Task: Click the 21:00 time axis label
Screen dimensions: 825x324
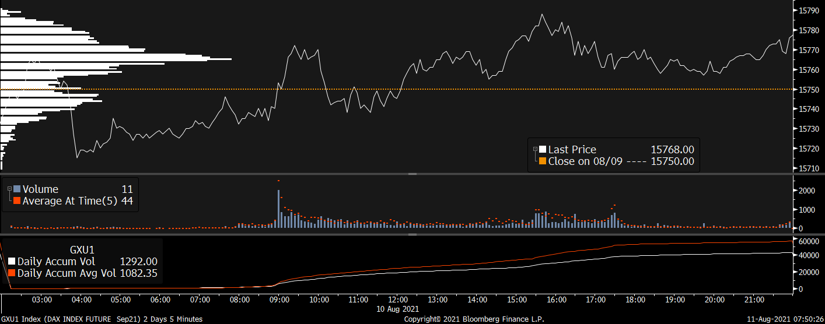Action: (754, 300)
